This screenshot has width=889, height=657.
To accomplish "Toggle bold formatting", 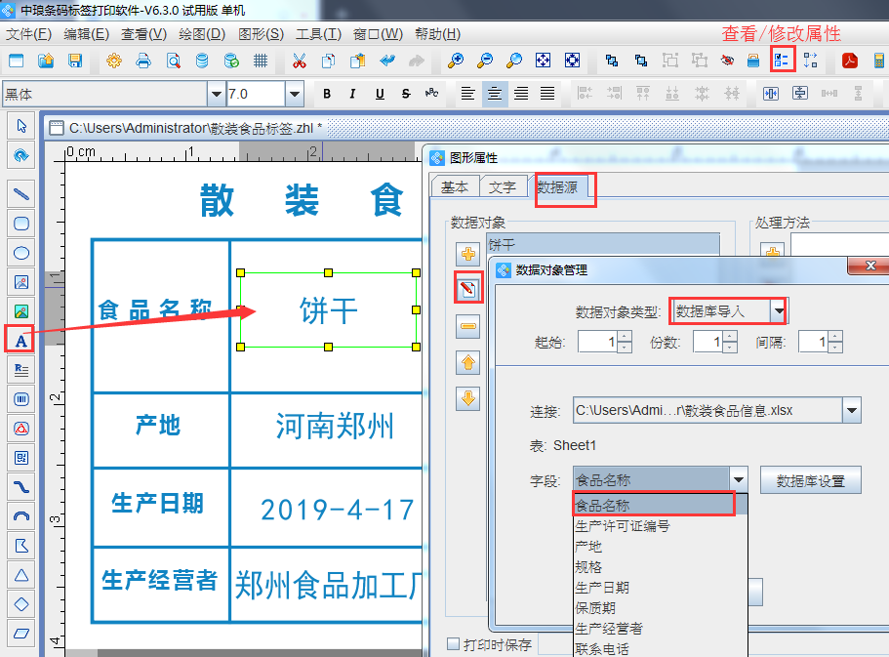I will [327, 94].
